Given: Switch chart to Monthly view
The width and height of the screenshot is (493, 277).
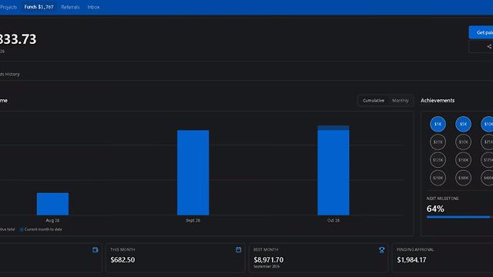Looking at the screenshot, I should tap(400, 101).
